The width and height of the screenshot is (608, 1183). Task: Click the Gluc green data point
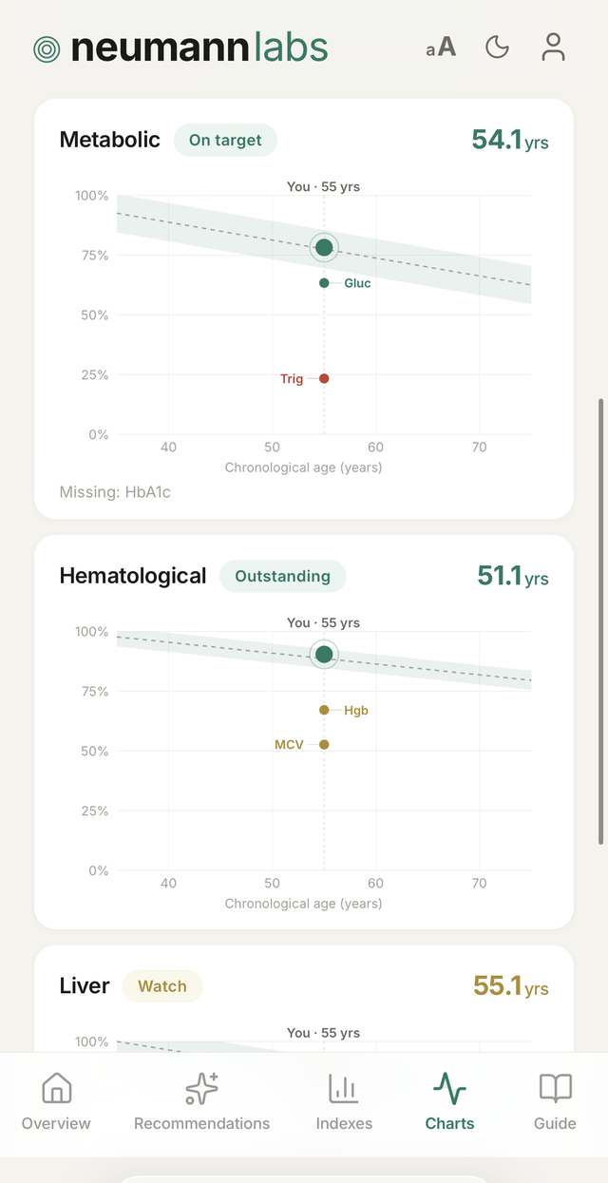coord(324,283)
